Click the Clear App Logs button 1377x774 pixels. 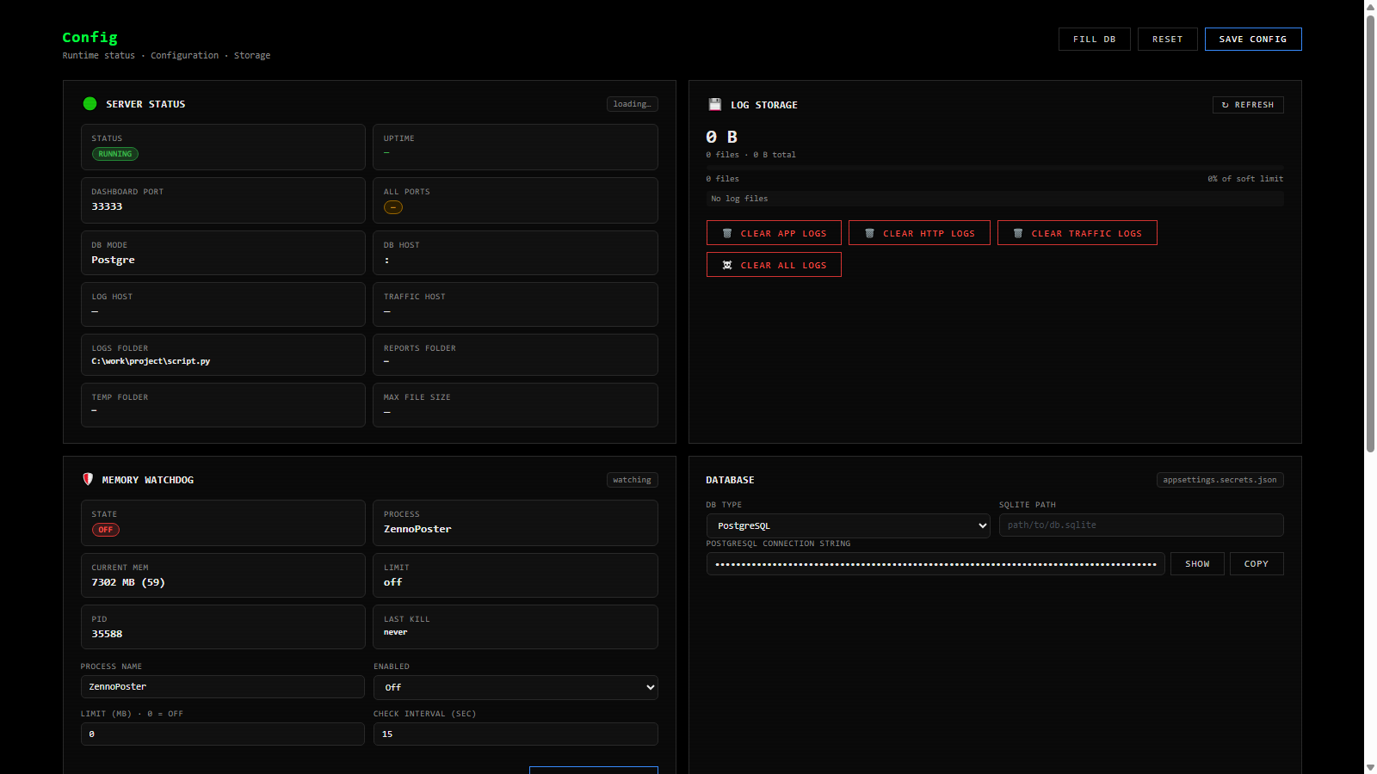(774, 233)
